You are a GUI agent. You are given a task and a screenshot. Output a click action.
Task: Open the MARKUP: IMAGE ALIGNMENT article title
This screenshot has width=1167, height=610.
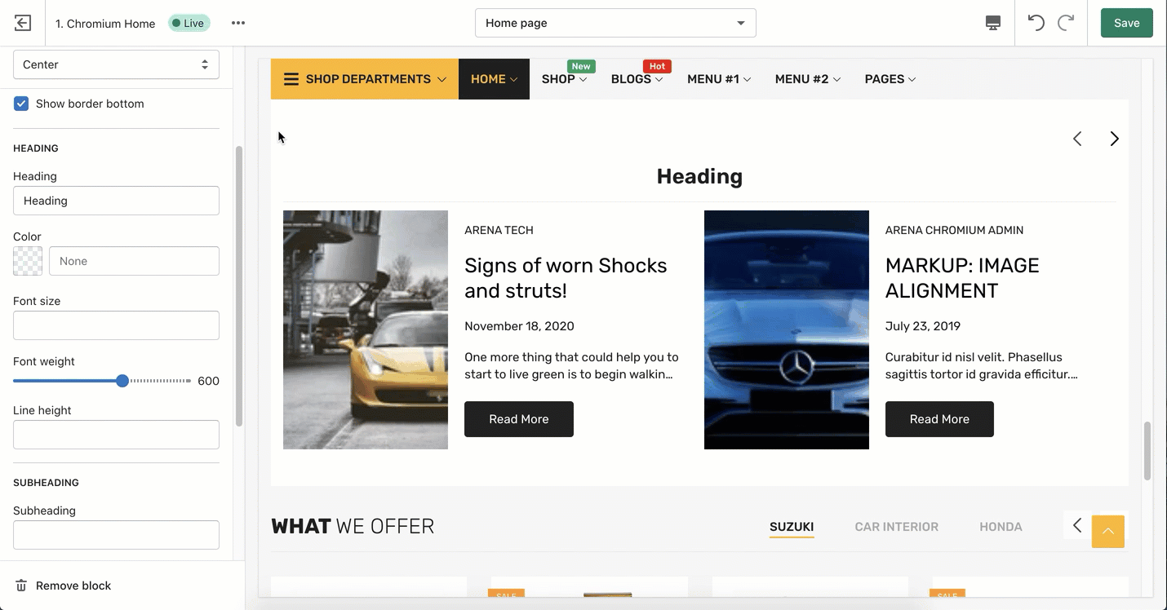click(962, 278)
